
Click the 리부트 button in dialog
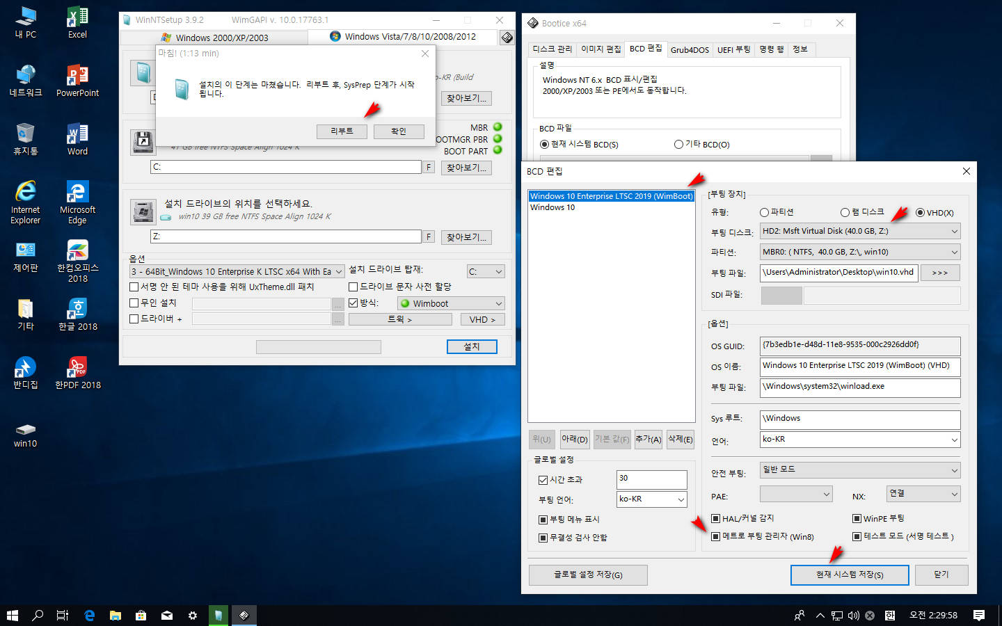(x=342, y=131)
